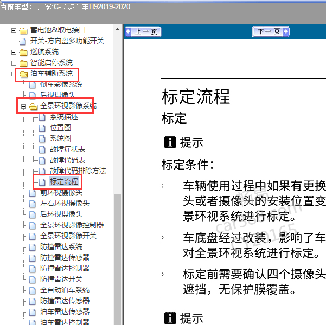Image resolution: width=326 pixels, height=325 pixels.
Task: Go to next page with 下一页
Action: click(271, 32)
